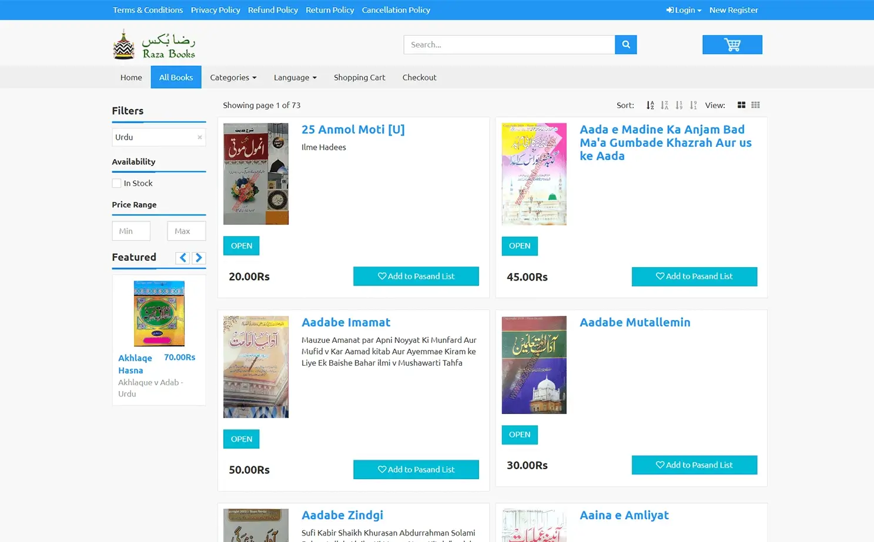Sort books by price low to high
This screenshot has height=542, width=874.
coord(678,105)
